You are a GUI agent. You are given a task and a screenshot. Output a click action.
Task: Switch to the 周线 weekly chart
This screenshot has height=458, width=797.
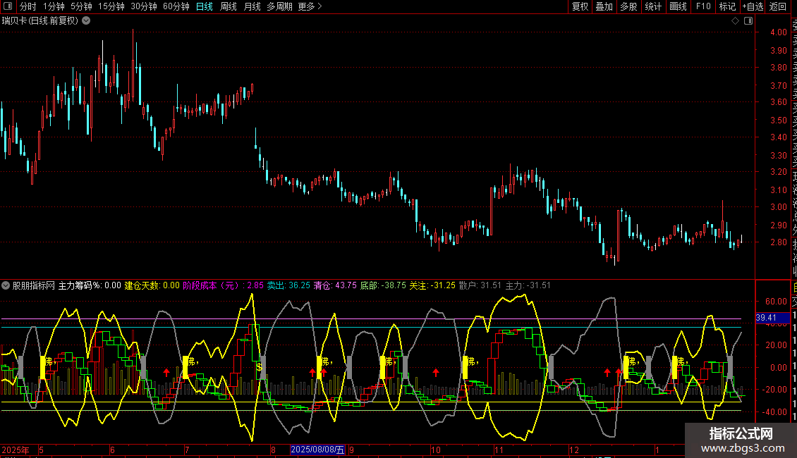(x=229, y=6)
